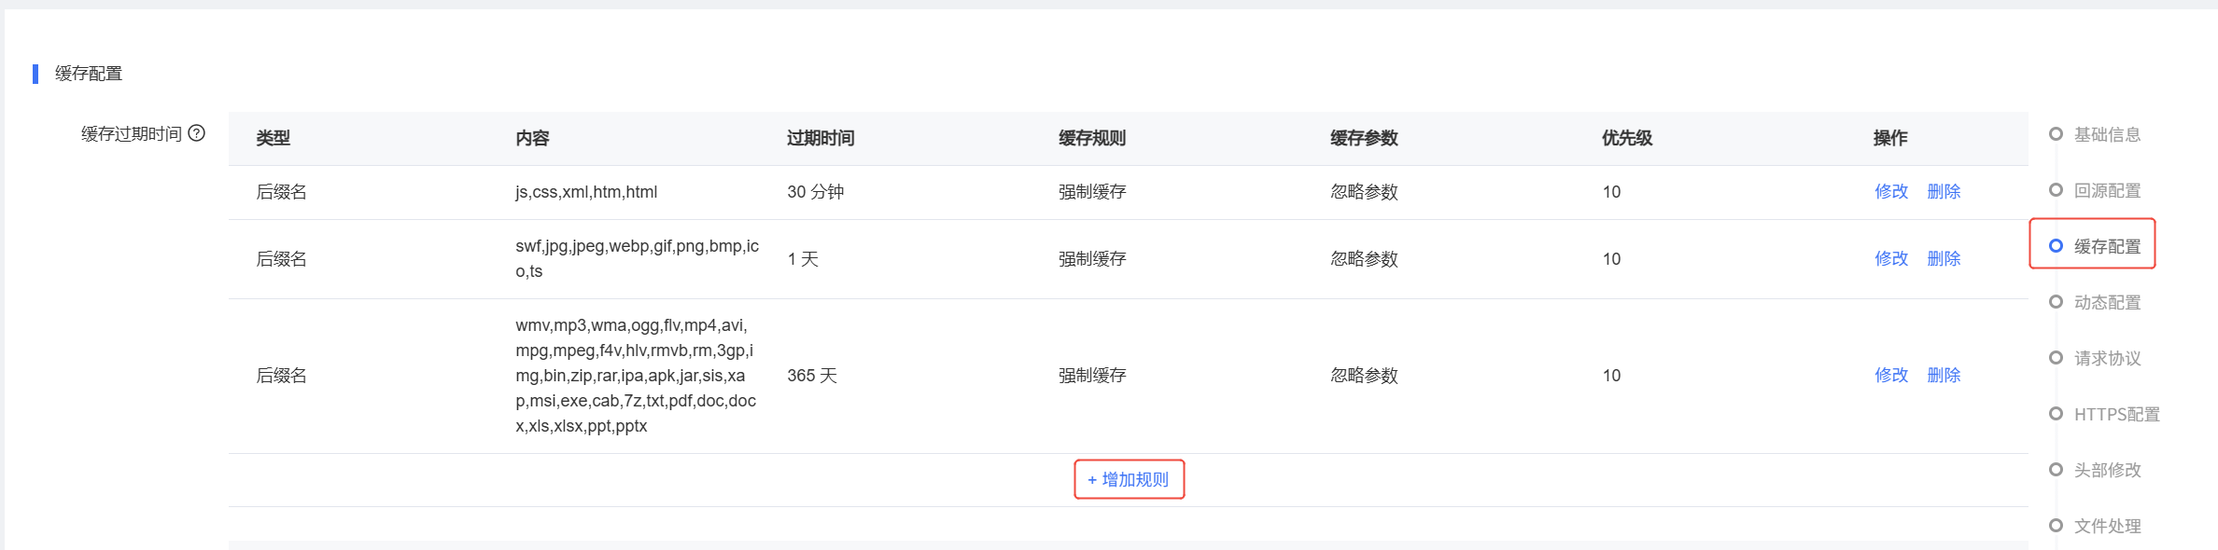
Task: Click 修改 for the js,css,xml,htm,html rule
Action: [x=1891, y=191]
